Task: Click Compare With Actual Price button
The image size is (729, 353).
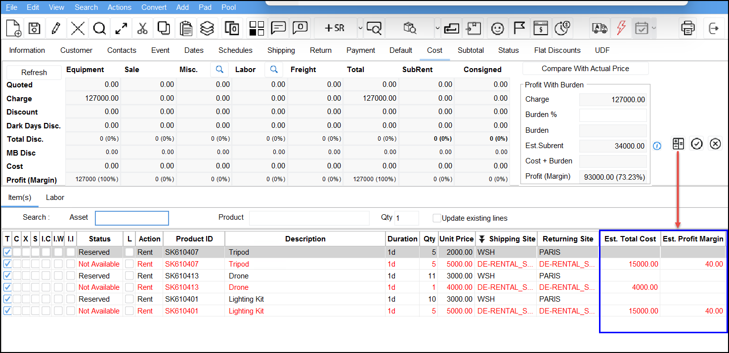Action: (585, 69)
